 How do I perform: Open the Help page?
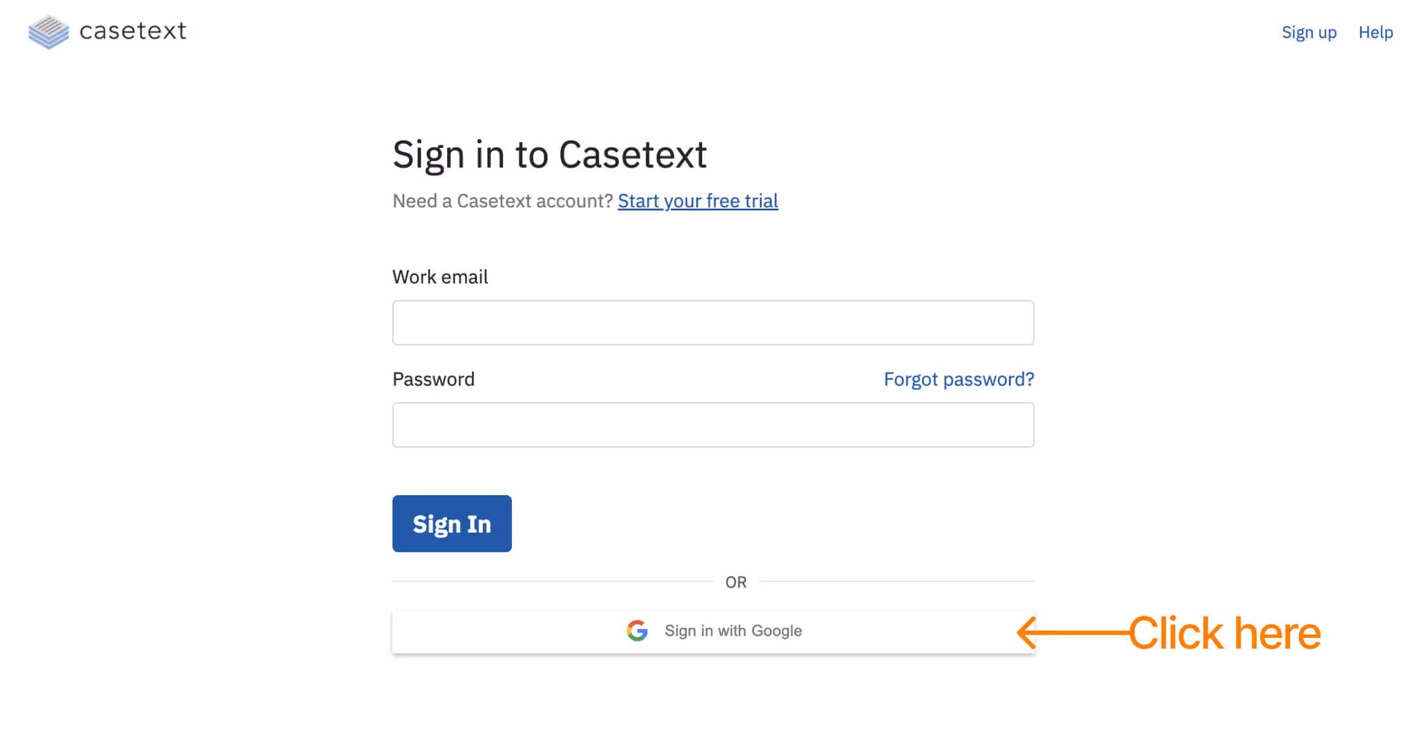point(1375,32)
